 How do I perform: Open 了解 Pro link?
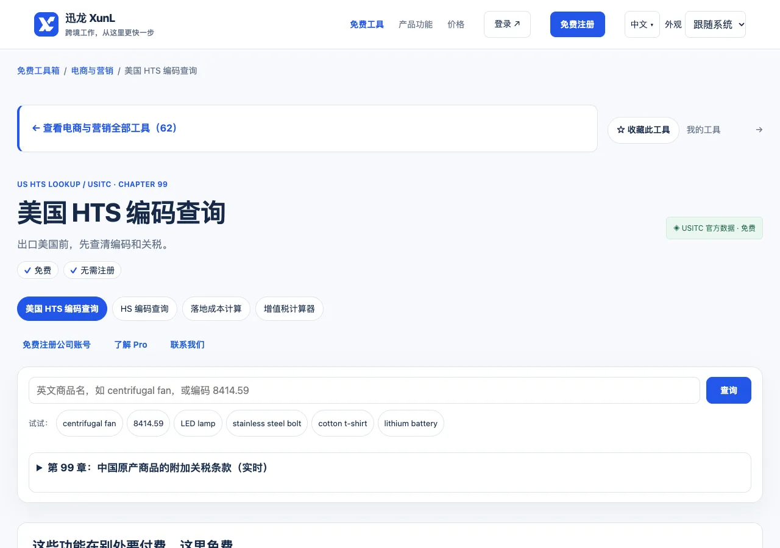click(131, 345)
